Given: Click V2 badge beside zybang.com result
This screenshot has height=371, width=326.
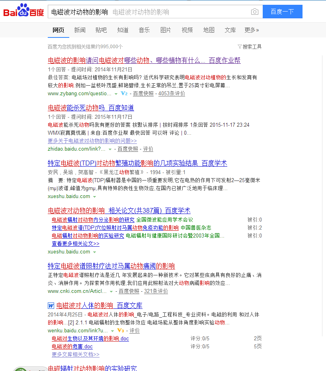Looking at the screenshot, I should (x=124, y=94).
